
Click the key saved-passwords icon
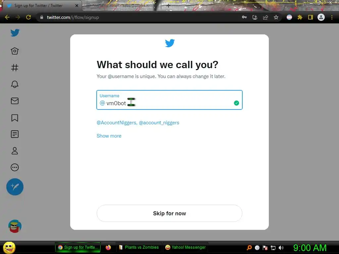(244, 17)
